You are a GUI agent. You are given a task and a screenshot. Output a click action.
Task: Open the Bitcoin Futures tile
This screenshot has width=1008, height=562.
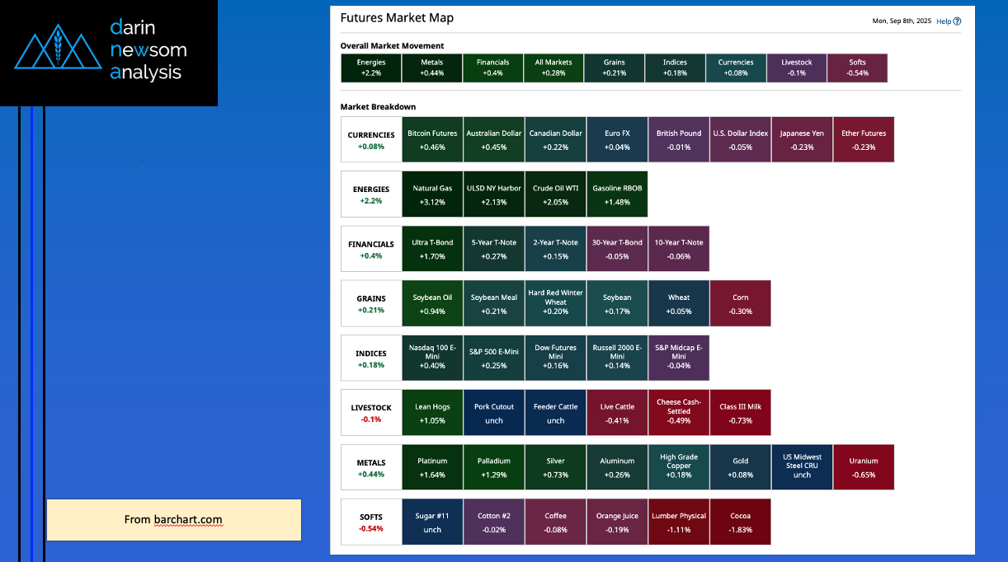coord(432,140)
